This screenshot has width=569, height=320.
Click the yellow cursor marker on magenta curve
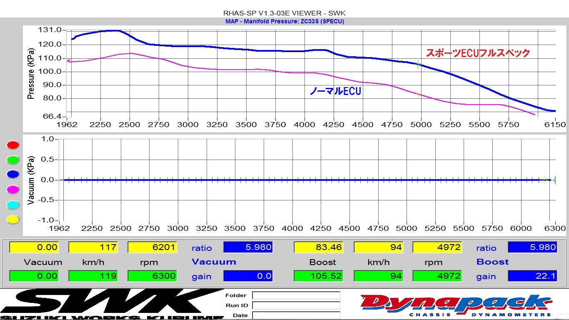(418, 94)
